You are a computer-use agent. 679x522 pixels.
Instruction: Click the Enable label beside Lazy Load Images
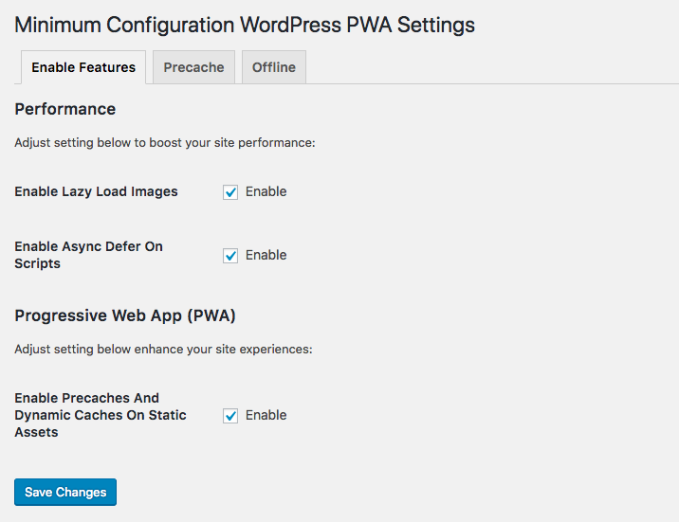tap(266, 191)
